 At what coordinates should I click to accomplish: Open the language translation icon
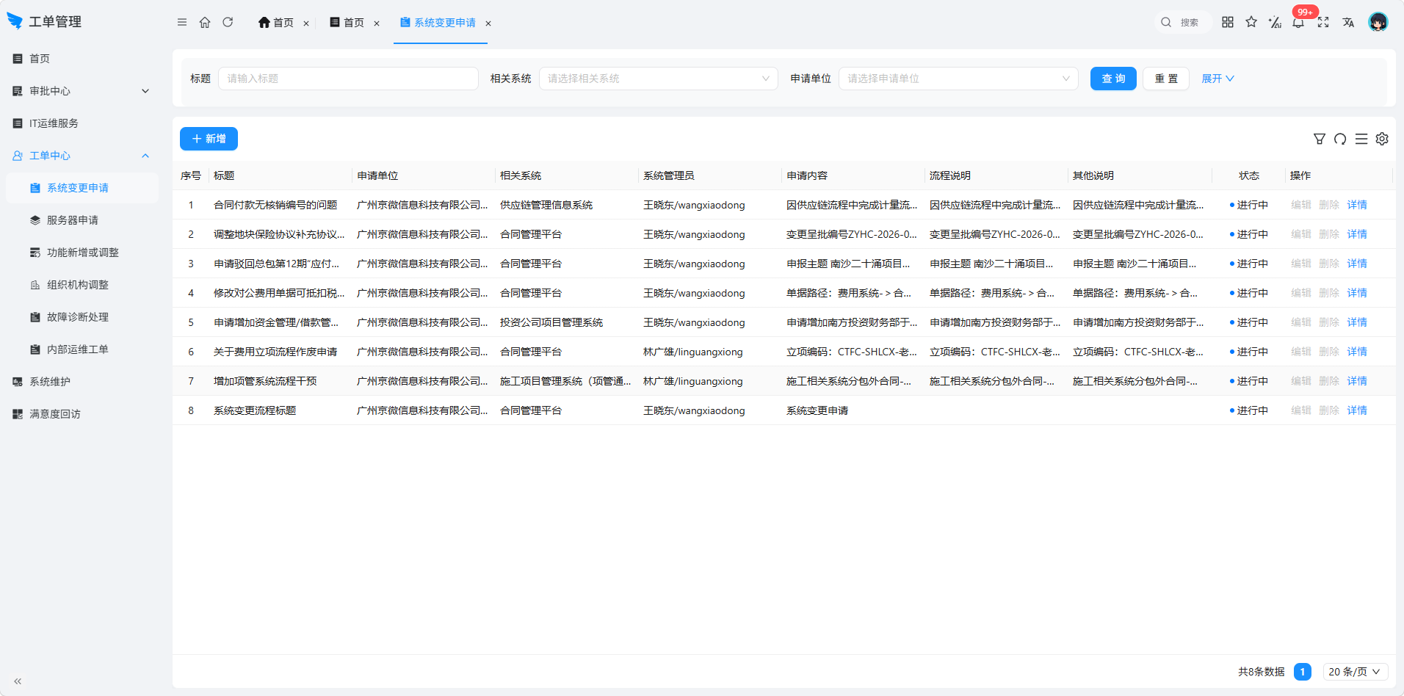(1348, 22)
